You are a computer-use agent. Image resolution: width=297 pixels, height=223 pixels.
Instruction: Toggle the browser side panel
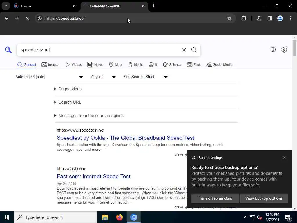[x=270, y=18]
